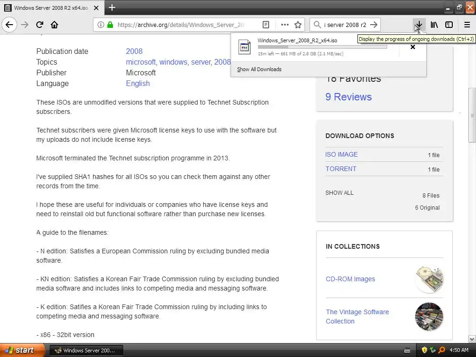This screenshot has height=357, width=476.
Task: Expand SHOW ALL download options
Action: point(339,193)
